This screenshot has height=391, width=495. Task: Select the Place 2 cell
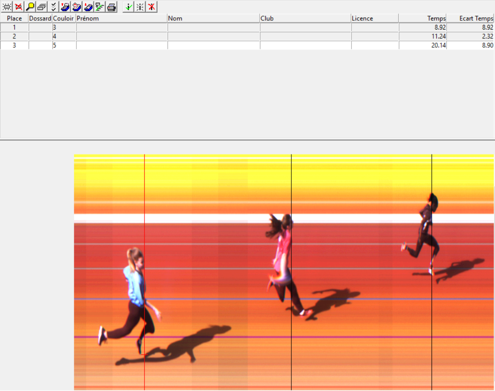pos(14,36)
